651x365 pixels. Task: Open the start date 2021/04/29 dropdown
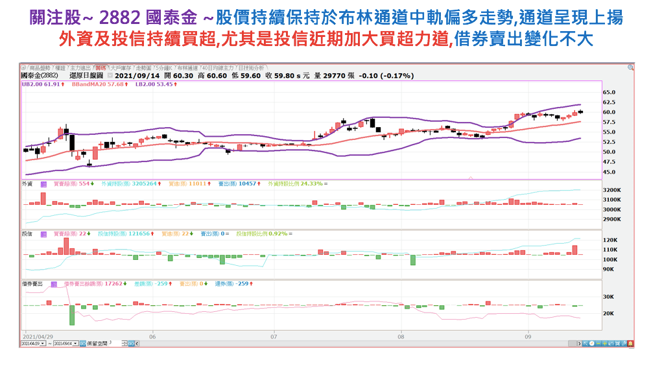[43, 343]
